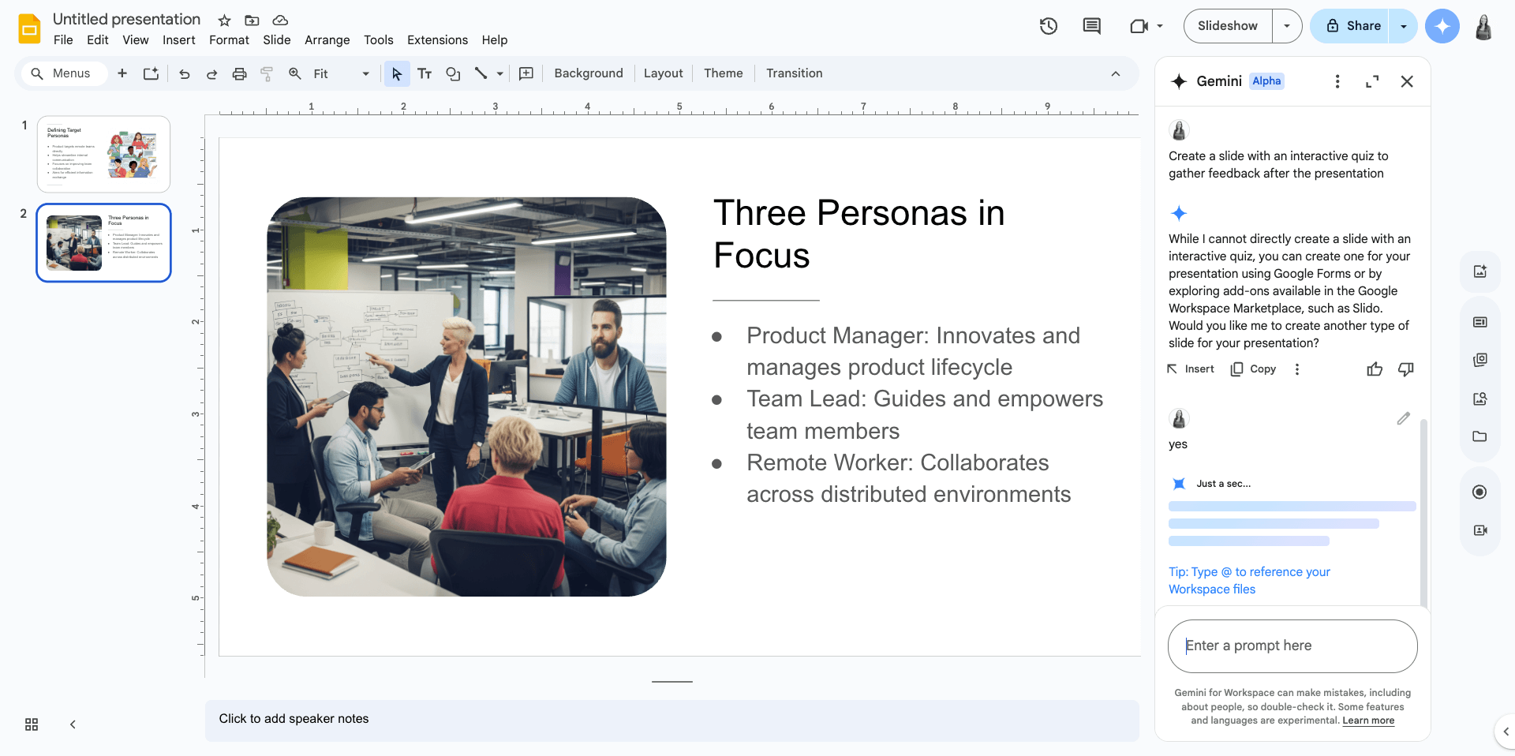Click the Slideshow button
This screenshot has width=1515, height=756.
[1228, 26]
